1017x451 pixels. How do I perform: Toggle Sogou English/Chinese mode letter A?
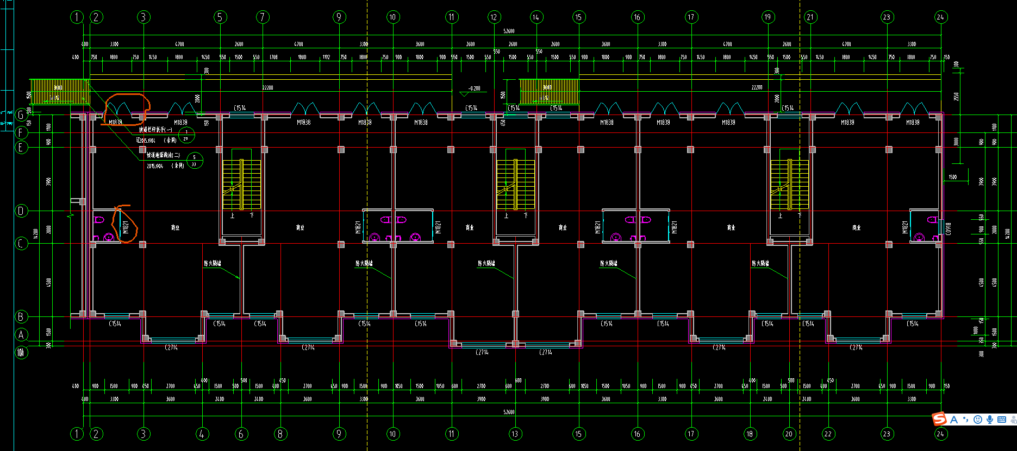point(954,420)
